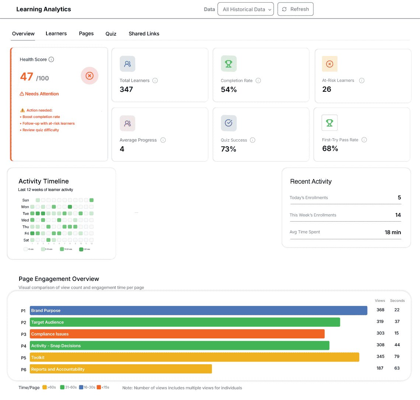The width and height of the screenshot is (420, 400).
Task: Switch to the Learners tab
Action: 56,33
